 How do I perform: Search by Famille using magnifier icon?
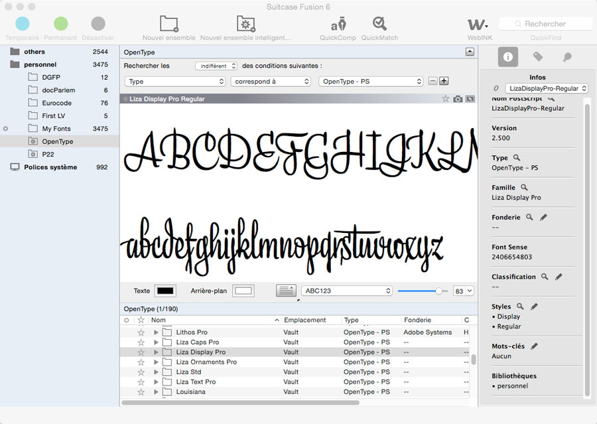524,187
